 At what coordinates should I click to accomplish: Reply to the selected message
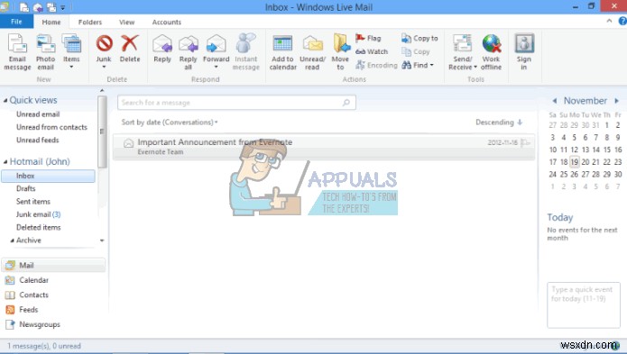(x=162, y=49)
